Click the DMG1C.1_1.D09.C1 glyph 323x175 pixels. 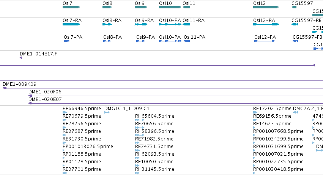107,112
